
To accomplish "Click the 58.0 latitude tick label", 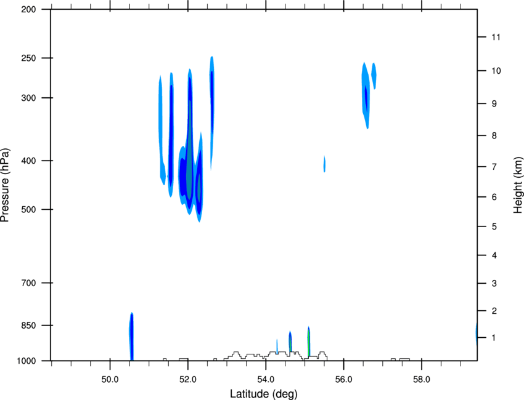I will tap(422, 380).
